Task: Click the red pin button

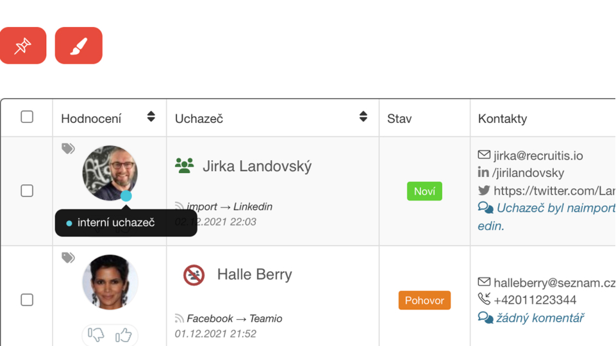Action: (22, 45)
